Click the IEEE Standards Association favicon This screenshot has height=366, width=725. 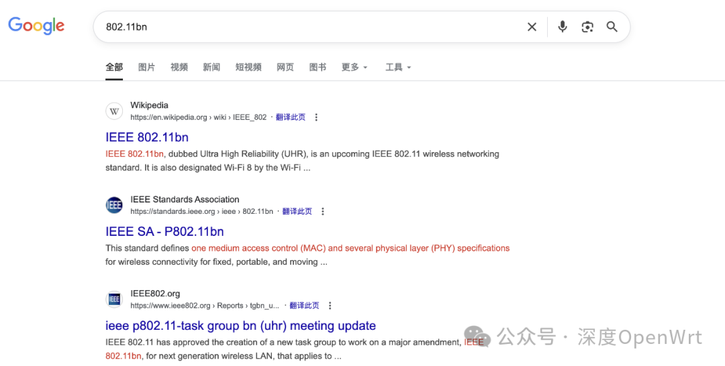point(114,205)
